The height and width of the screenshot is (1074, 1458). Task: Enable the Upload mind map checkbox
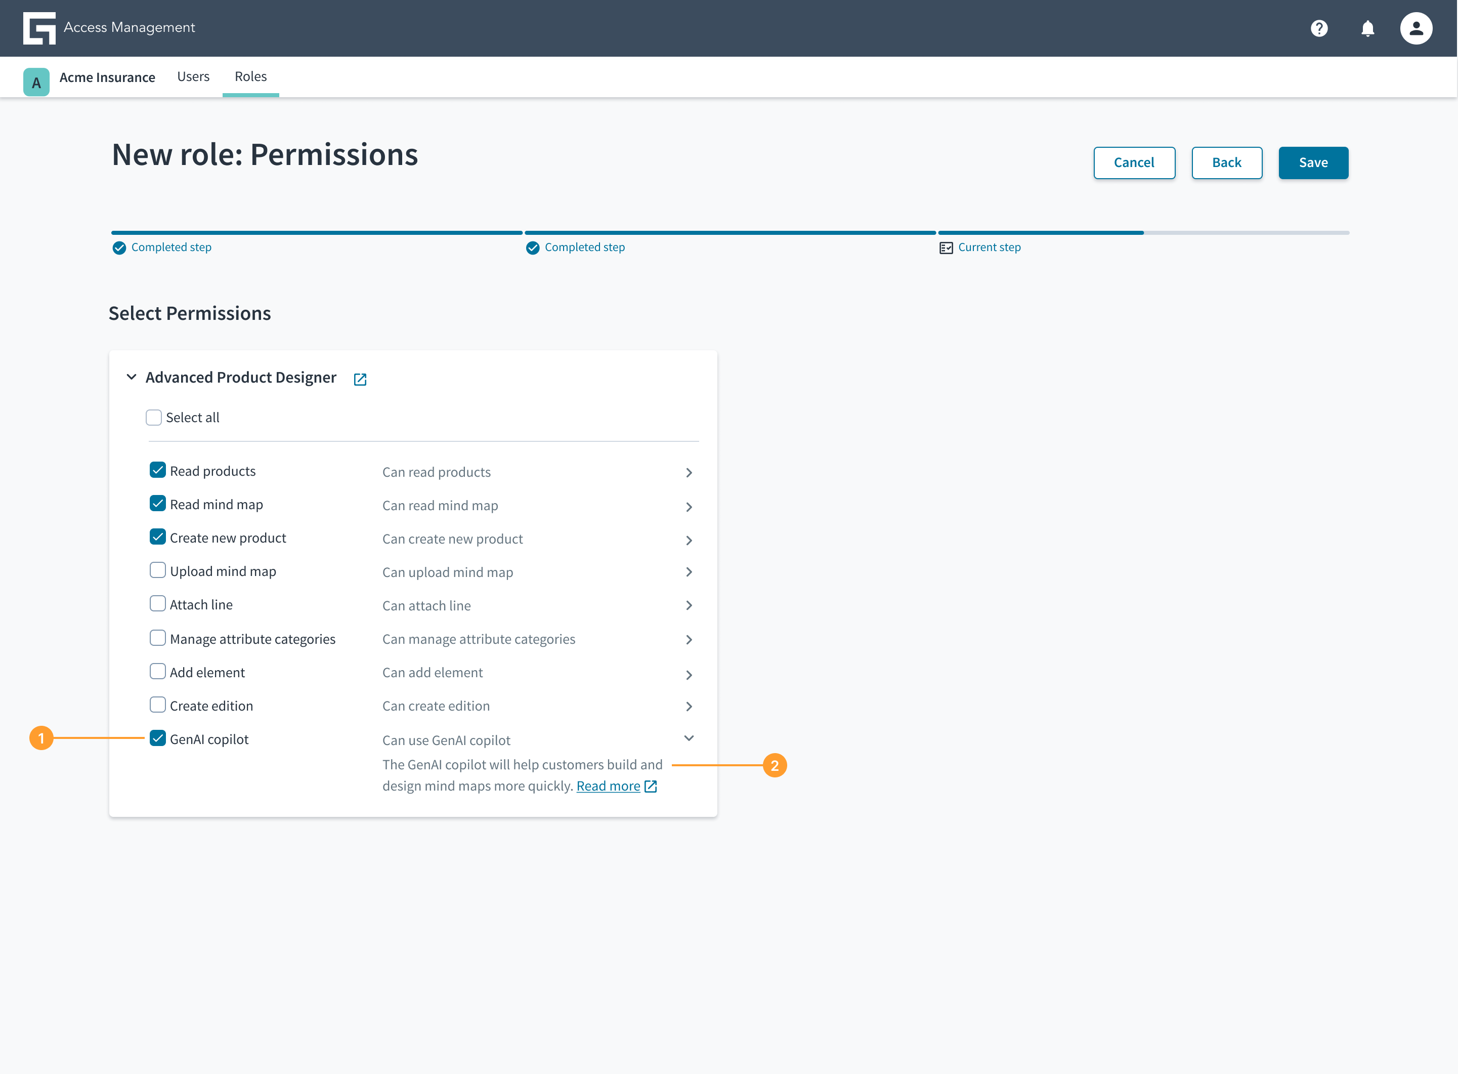pos(157,570)
